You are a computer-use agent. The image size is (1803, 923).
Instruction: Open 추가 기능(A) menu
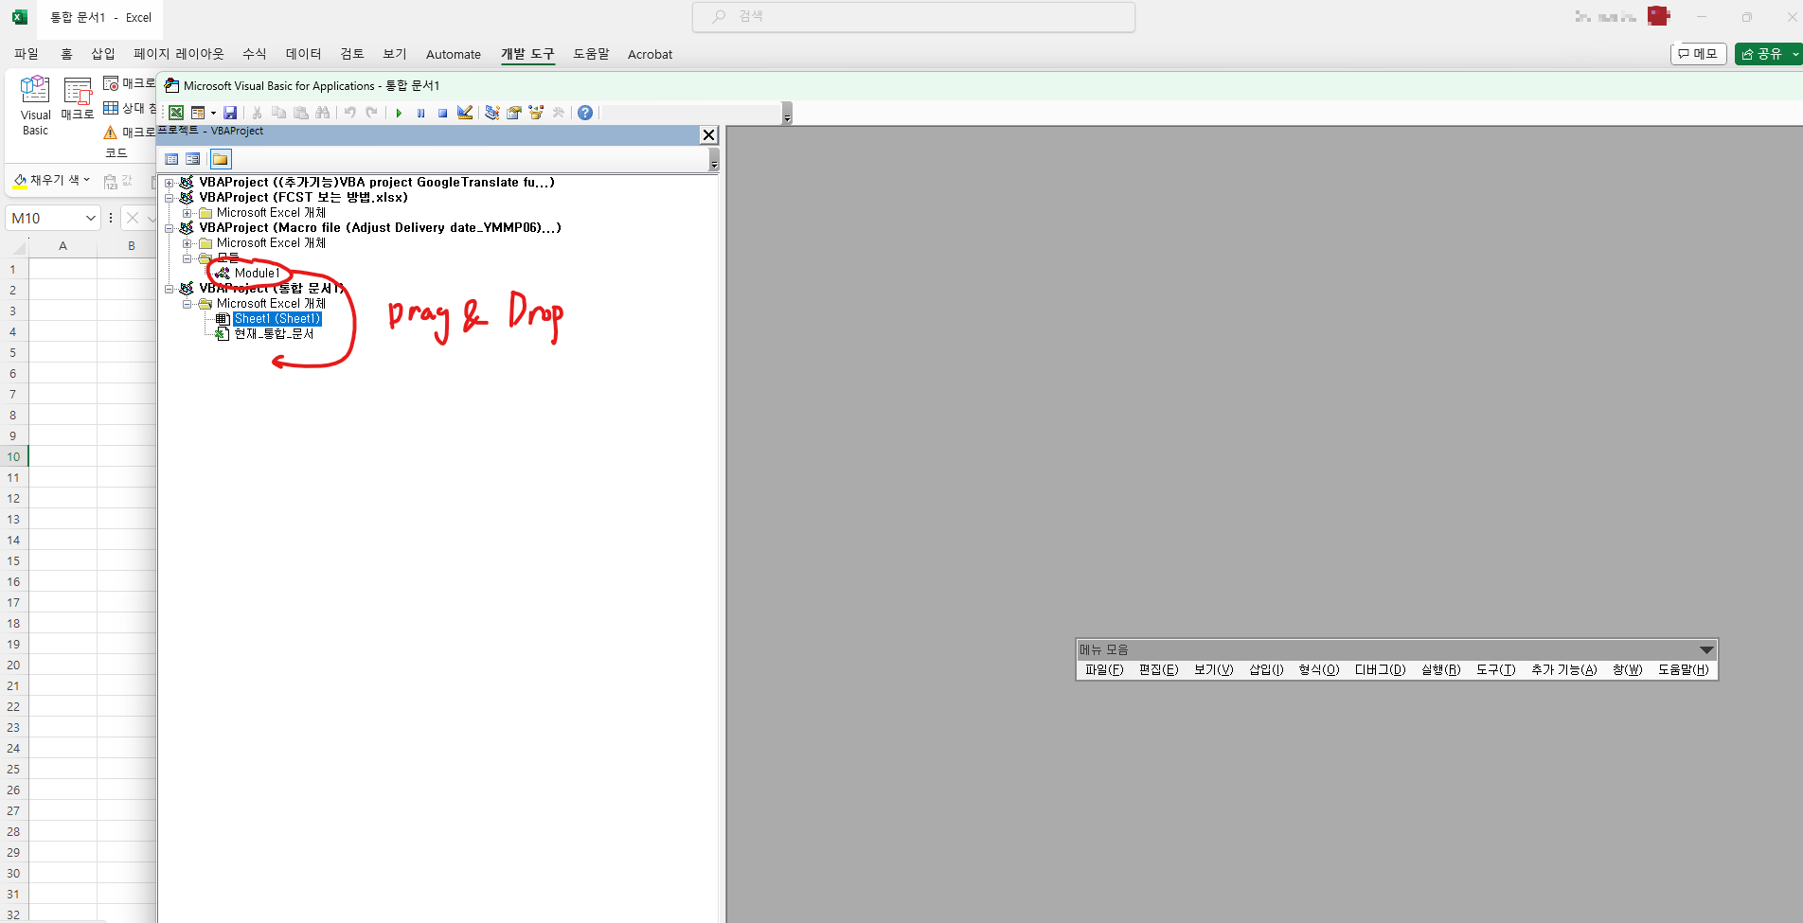[1564, 669]
